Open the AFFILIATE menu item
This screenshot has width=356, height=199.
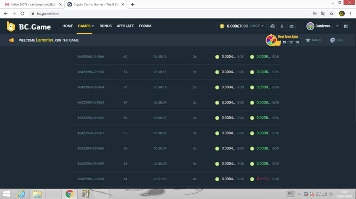125,26
